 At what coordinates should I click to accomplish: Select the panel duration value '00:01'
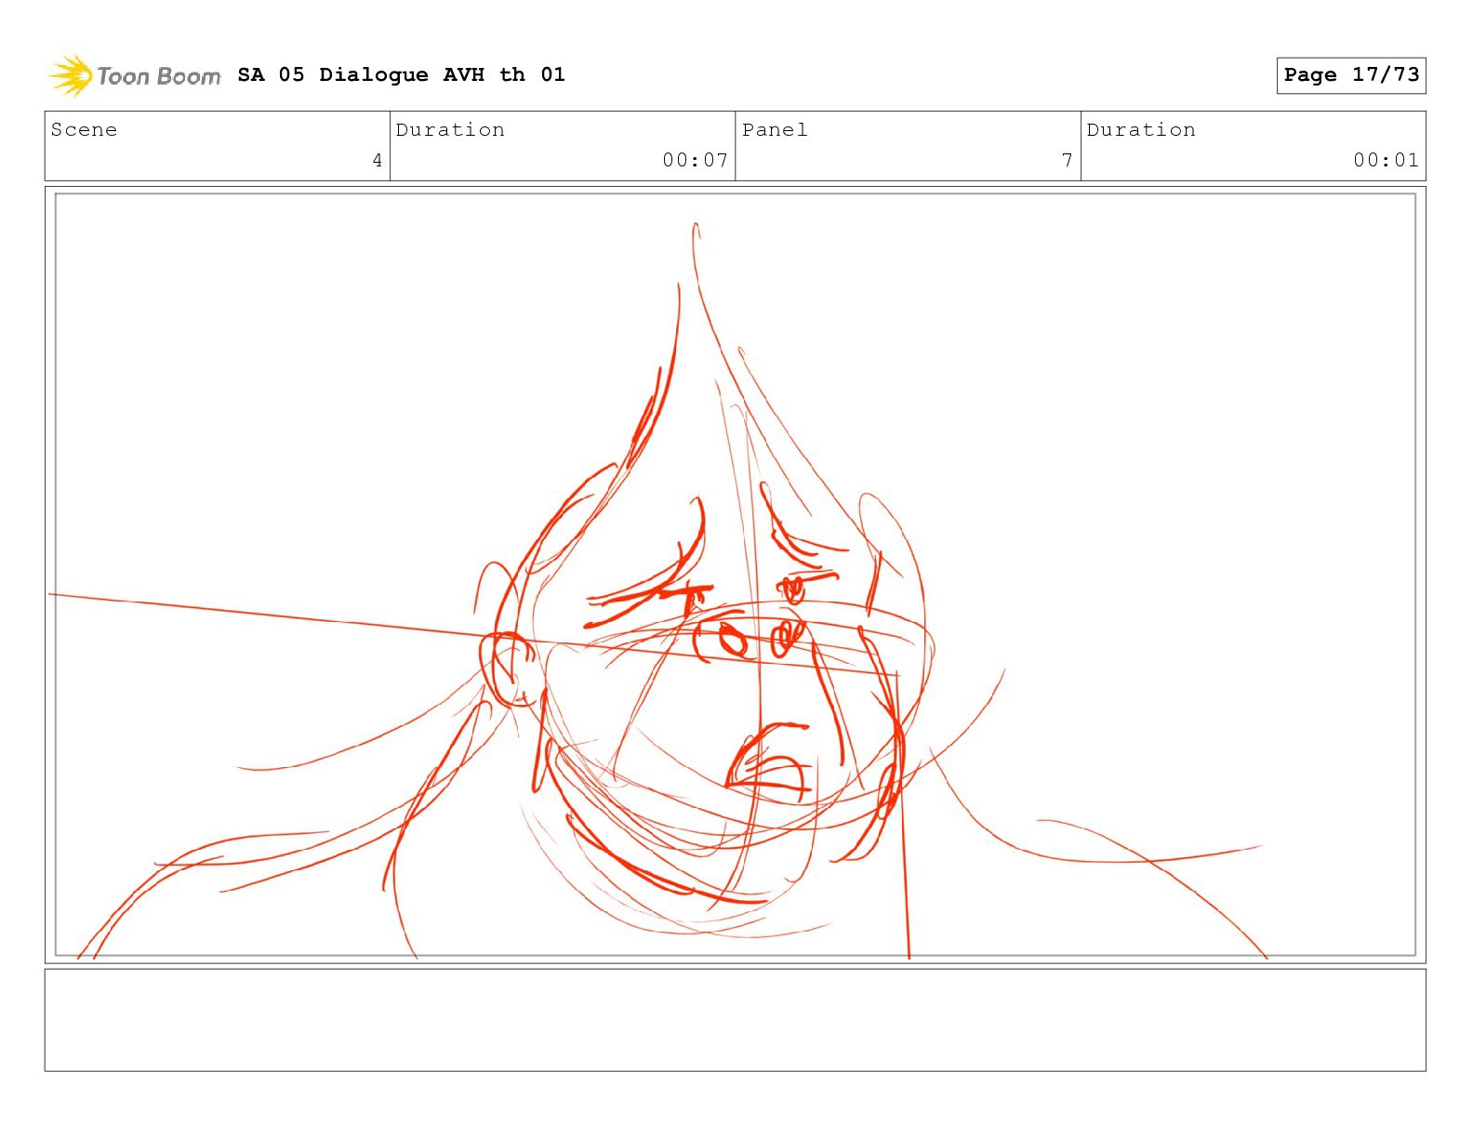coord(1386,160)
